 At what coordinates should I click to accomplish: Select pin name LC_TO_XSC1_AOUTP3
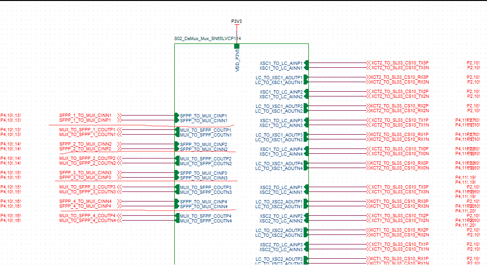pyautogui.click(x=279, y=135)
